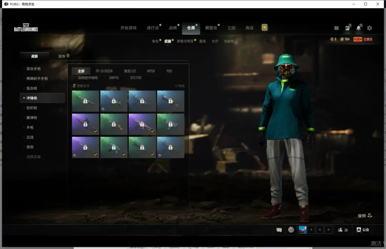Select the 手枪 category
This screenshot has width=386, height=249.
pos(30,128)
